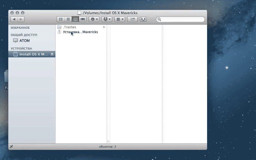Click the column resize handle
Screen dimensions: 256x160
coord(108,141)
